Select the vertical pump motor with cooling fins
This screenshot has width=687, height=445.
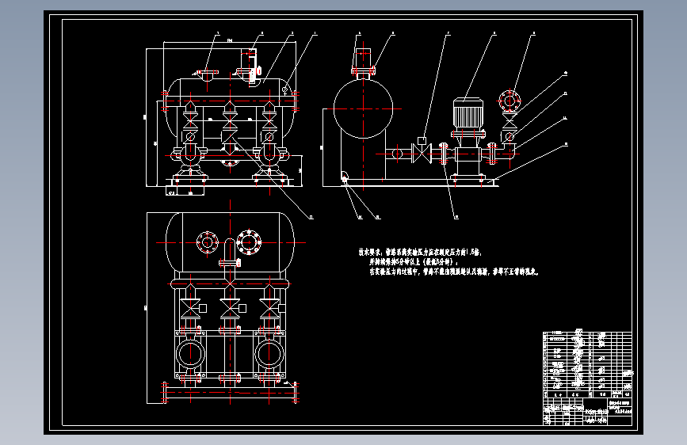tap(468, 113)
